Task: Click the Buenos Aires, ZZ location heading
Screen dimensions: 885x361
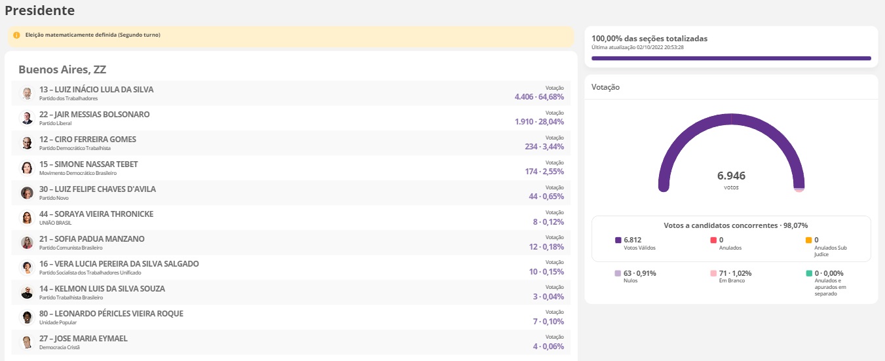Action: tap(62, 69)
